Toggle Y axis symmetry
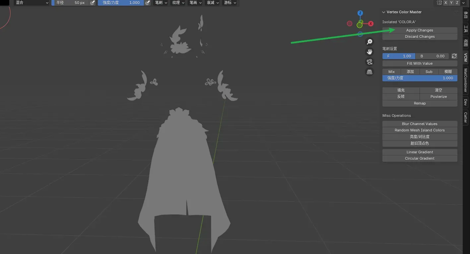 (451, 3)
